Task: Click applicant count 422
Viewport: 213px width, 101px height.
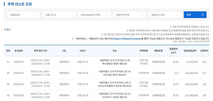Action: pos(204,62)
